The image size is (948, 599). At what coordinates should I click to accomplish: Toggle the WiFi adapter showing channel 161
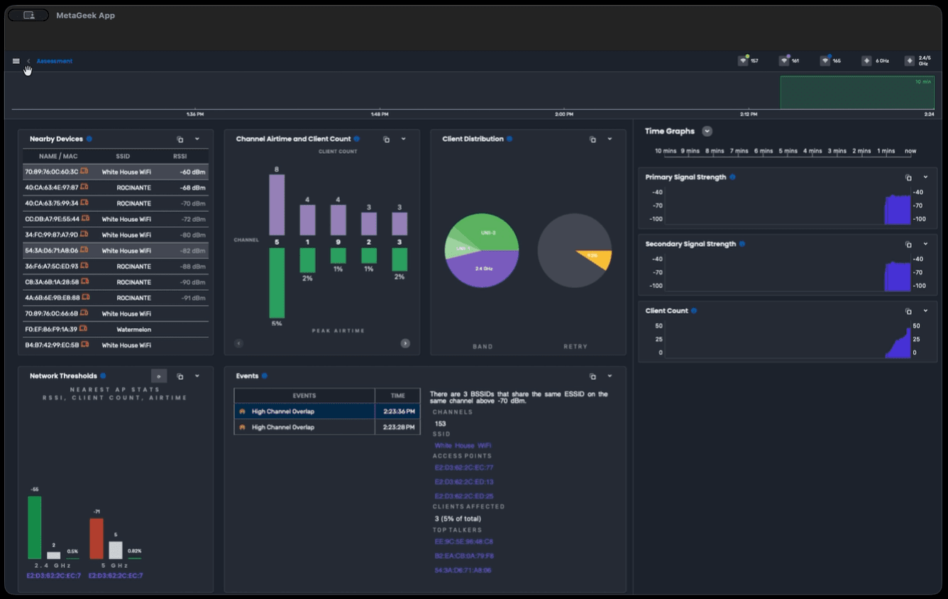click(783, 60)
